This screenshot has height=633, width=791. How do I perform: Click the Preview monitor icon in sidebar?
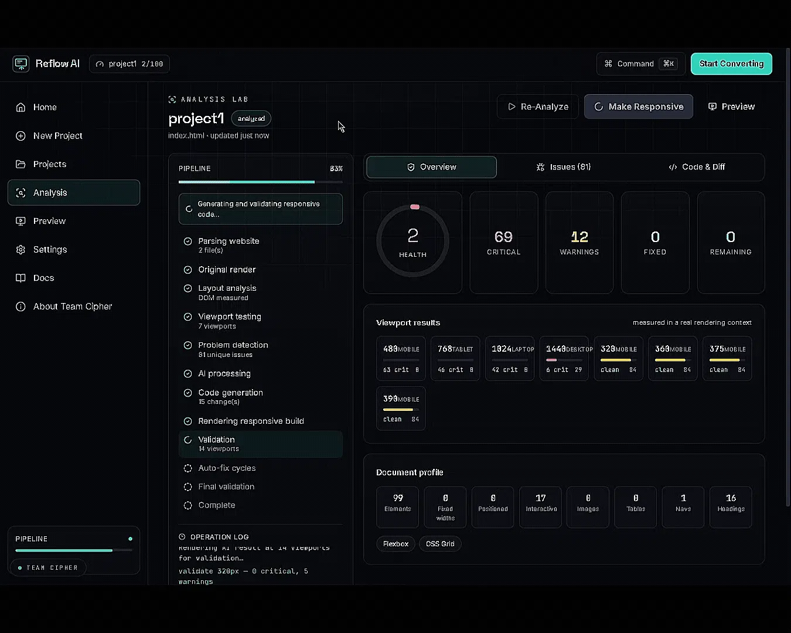tap(21, 221)
